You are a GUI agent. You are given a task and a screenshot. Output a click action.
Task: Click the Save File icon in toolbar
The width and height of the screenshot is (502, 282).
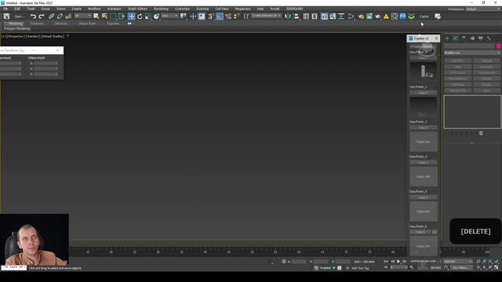[6, 16]
